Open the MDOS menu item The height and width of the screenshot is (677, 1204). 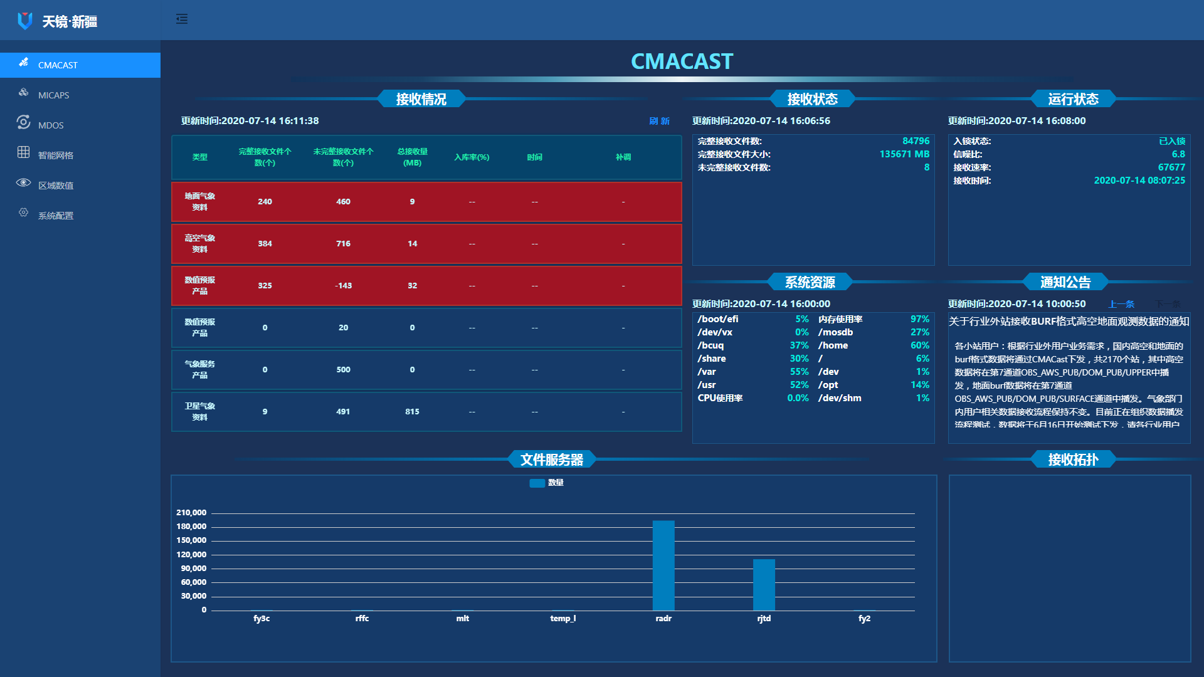pyautogui.click(x=80, y=125)
